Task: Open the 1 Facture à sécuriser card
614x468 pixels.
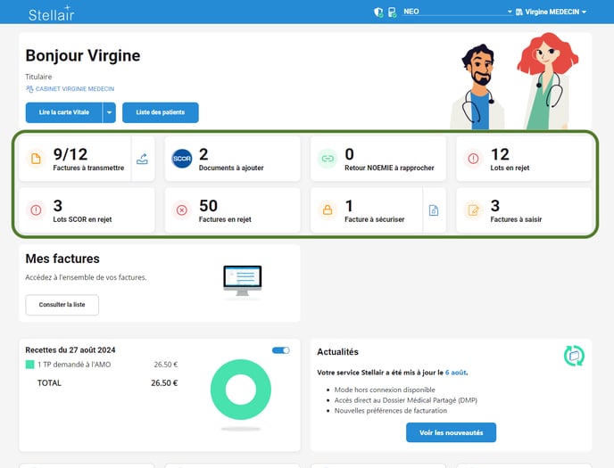Action: click(367, 210)
